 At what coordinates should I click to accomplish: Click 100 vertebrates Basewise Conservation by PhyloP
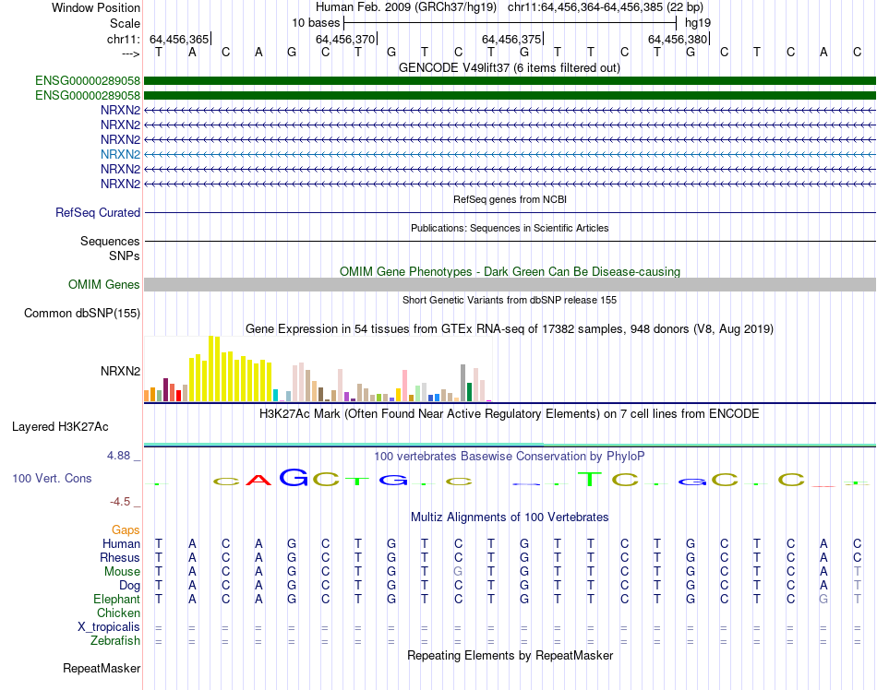(510, 457)
